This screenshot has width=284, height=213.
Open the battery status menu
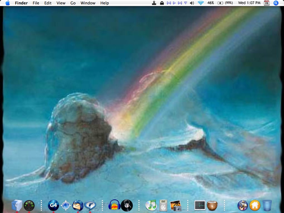point(225,3)
